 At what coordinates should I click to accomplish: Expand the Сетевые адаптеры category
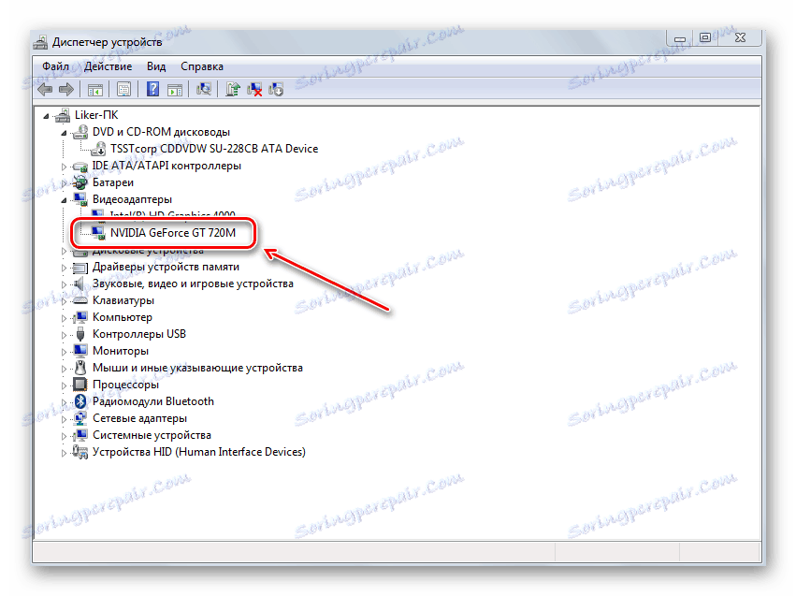[x=64, y=419]
